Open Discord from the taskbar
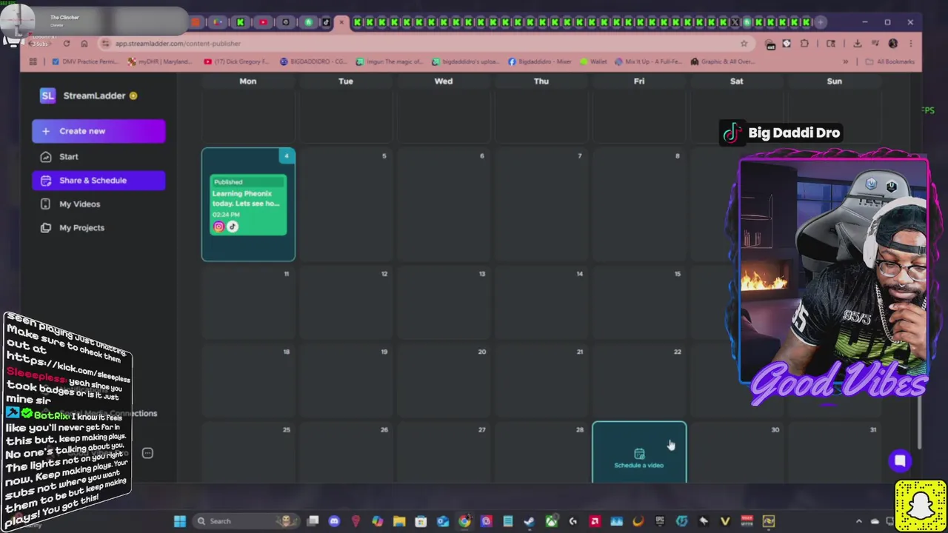The height and width of the screenshot is (533, 948). 334,521
